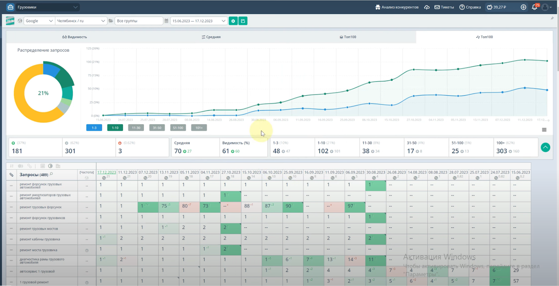Open the Google search engine dropdown
This screenshot has width=559, height=286.
[39, 21]
